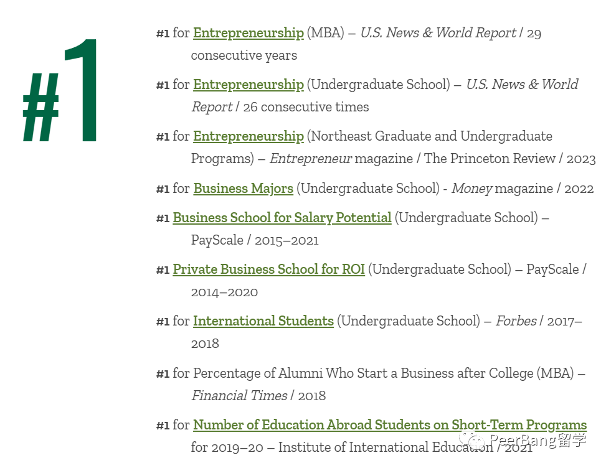Select the PeerBang留学 watermark text

pyautogui.click(x=537, y=442)
